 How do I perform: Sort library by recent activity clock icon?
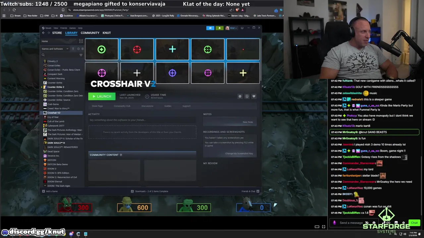coord(78,49)
